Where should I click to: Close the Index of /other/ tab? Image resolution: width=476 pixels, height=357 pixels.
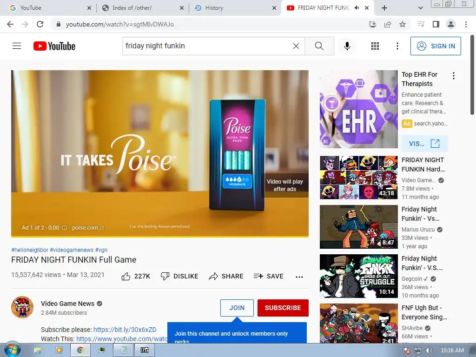tap(182, 8)
